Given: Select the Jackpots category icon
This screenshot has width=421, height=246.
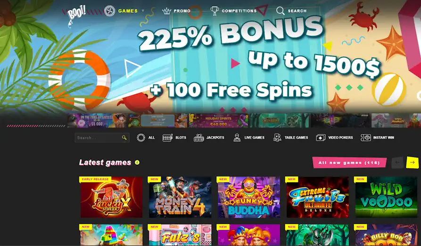Looking at the screenshot, I should (199, 138).
